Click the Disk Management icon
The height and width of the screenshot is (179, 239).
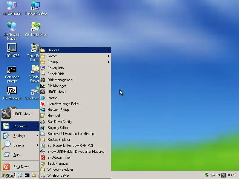click(x=43, y=80)
